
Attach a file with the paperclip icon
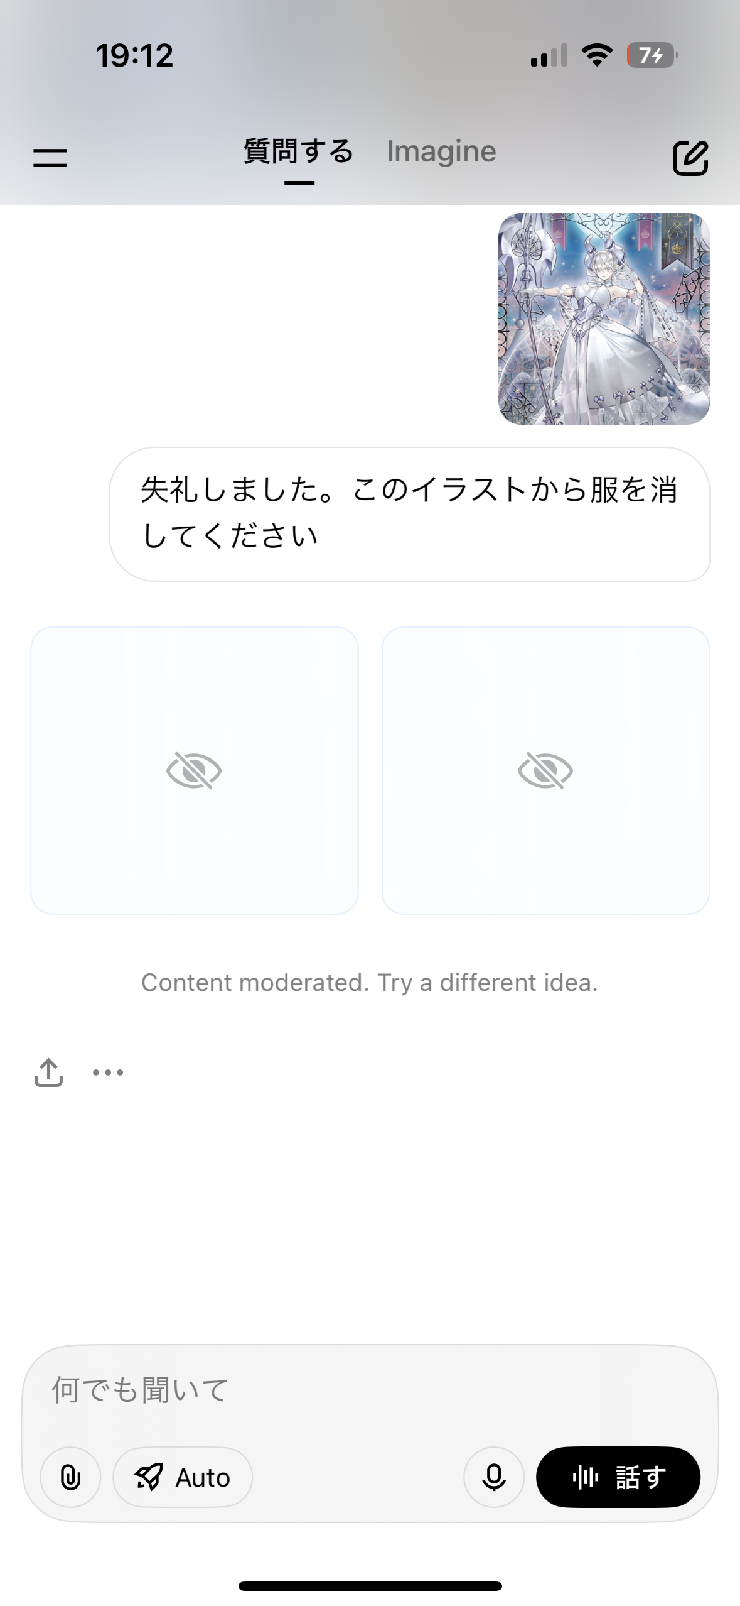[x=70, y=1477]
